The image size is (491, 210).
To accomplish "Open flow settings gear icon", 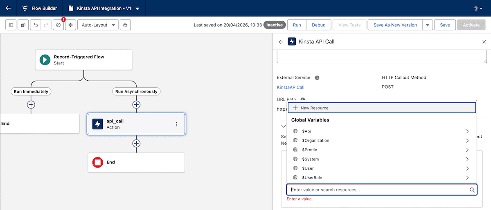I will click(x=70, y=25).
